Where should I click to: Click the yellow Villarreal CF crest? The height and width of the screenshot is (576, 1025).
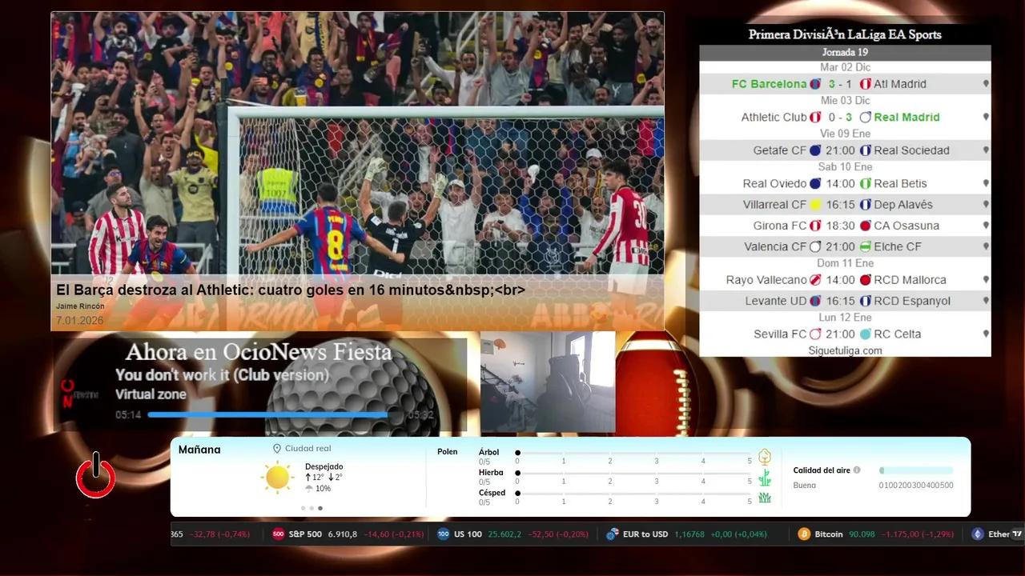815,205
